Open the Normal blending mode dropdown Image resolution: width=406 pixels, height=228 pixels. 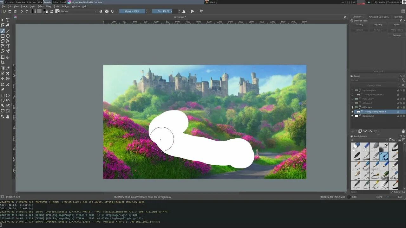pyautogui.click(x=78, y=11)
